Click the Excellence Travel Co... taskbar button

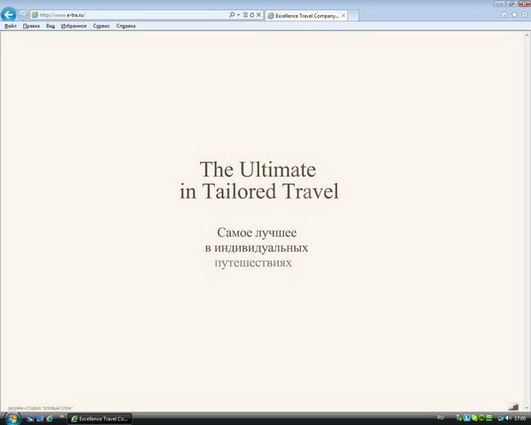coord(99,419)
